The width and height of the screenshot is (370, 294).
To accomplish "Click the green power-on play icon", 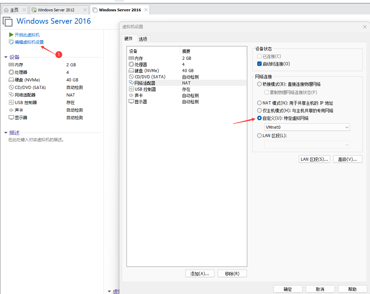I will click(11, 35).
